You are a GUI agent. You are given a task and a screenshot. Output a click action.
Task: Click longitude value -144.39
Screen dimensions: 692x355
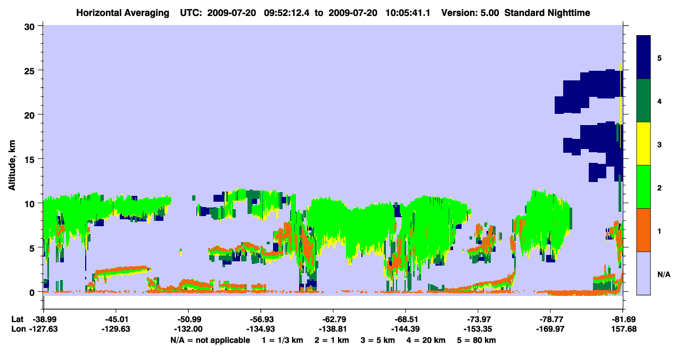pyautogui.click(x=406, y=329)
